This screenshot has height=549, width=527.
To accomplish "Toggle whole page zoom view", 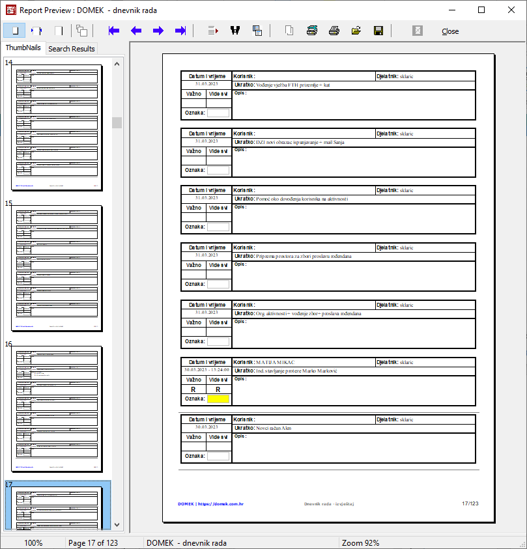I will (14, 31).
